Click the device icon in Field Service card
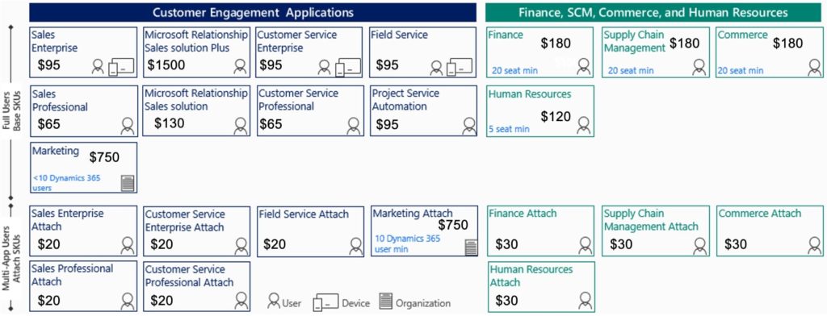This screenshot has width=827, height=316. click(460, 67)
